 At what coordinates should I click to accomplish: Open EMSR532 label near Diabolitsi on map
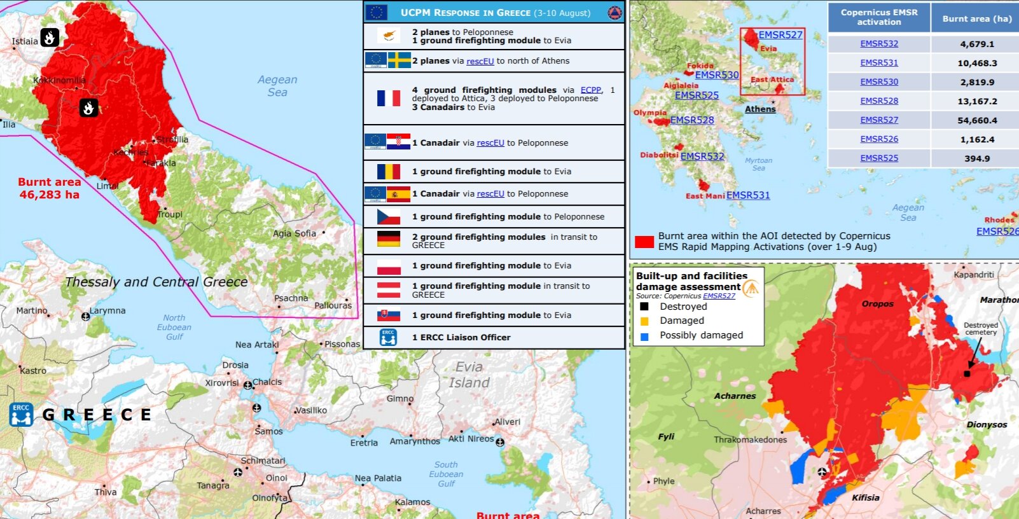702,156
